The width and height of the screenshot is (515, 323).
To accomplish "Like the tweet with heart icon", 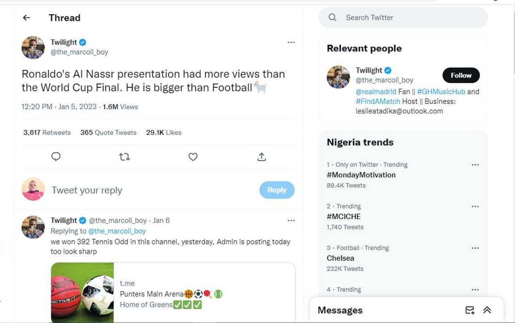I will pyautogui.click(x=193, y=157).
